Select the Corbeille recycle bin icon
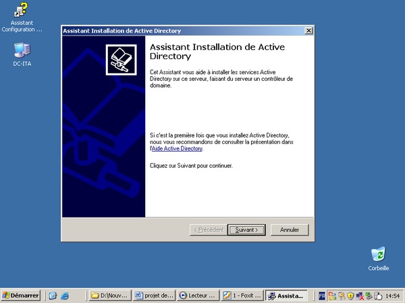 tap(379, 259)
